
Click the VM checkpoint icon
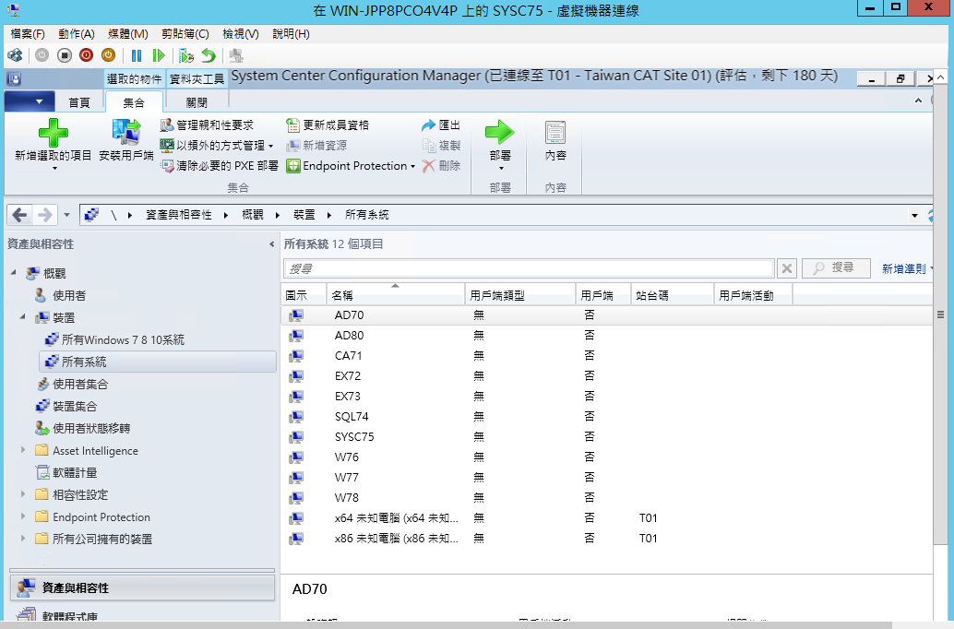186,56
